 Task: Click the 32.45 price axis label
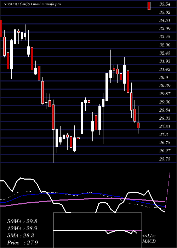point(165,53)
